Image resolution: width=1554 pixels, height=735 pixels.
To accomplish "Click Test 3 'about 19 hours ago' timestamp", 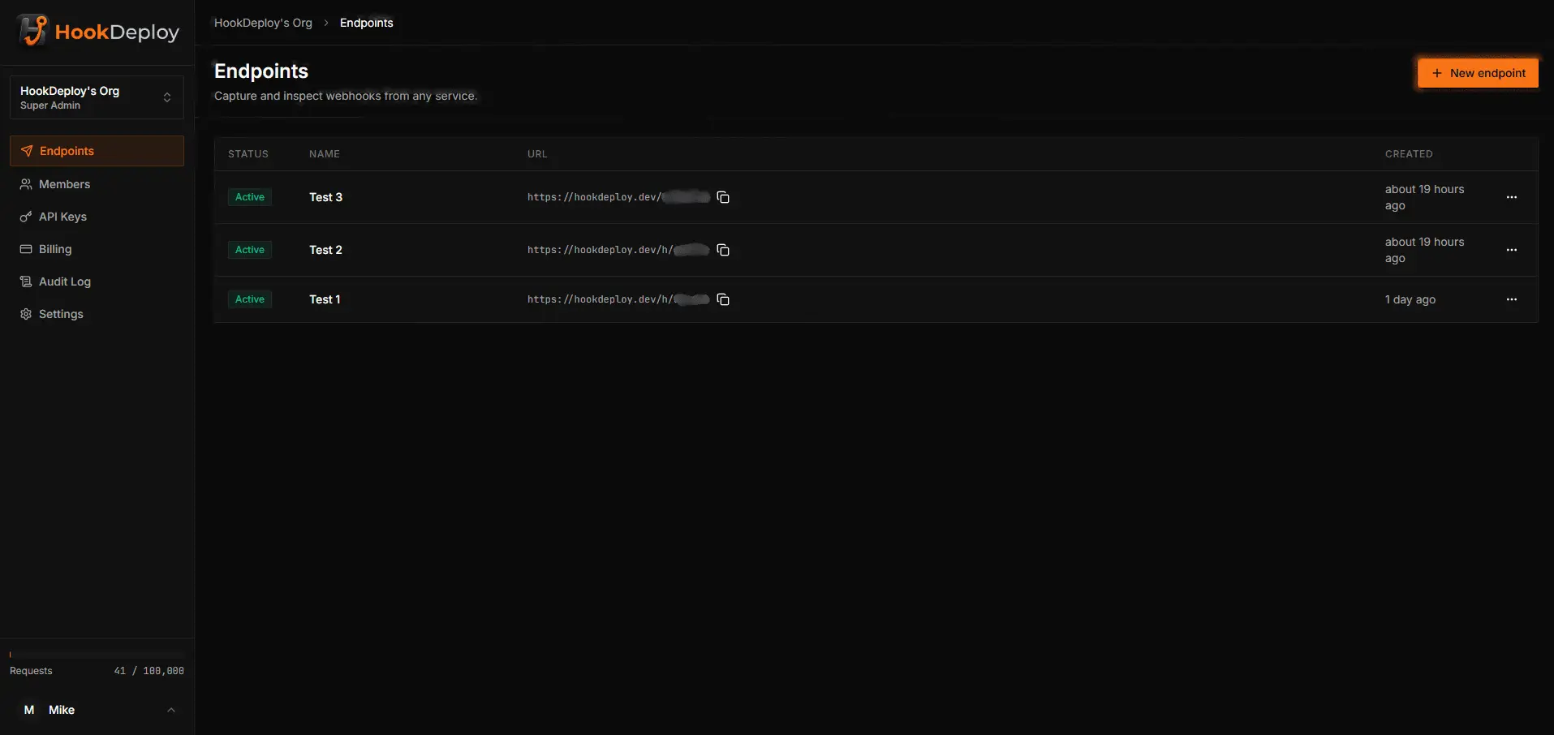I will click(1425, 197).
